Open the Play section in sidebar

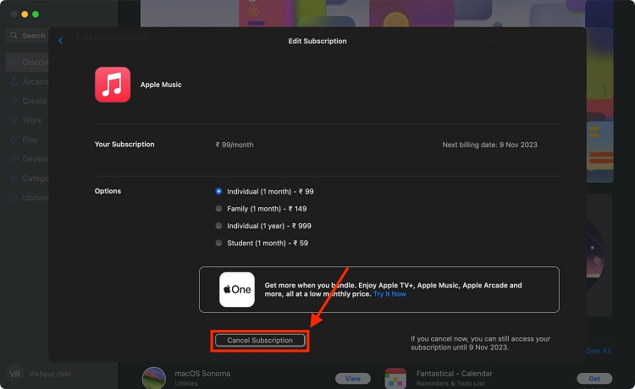click(28, 140)
